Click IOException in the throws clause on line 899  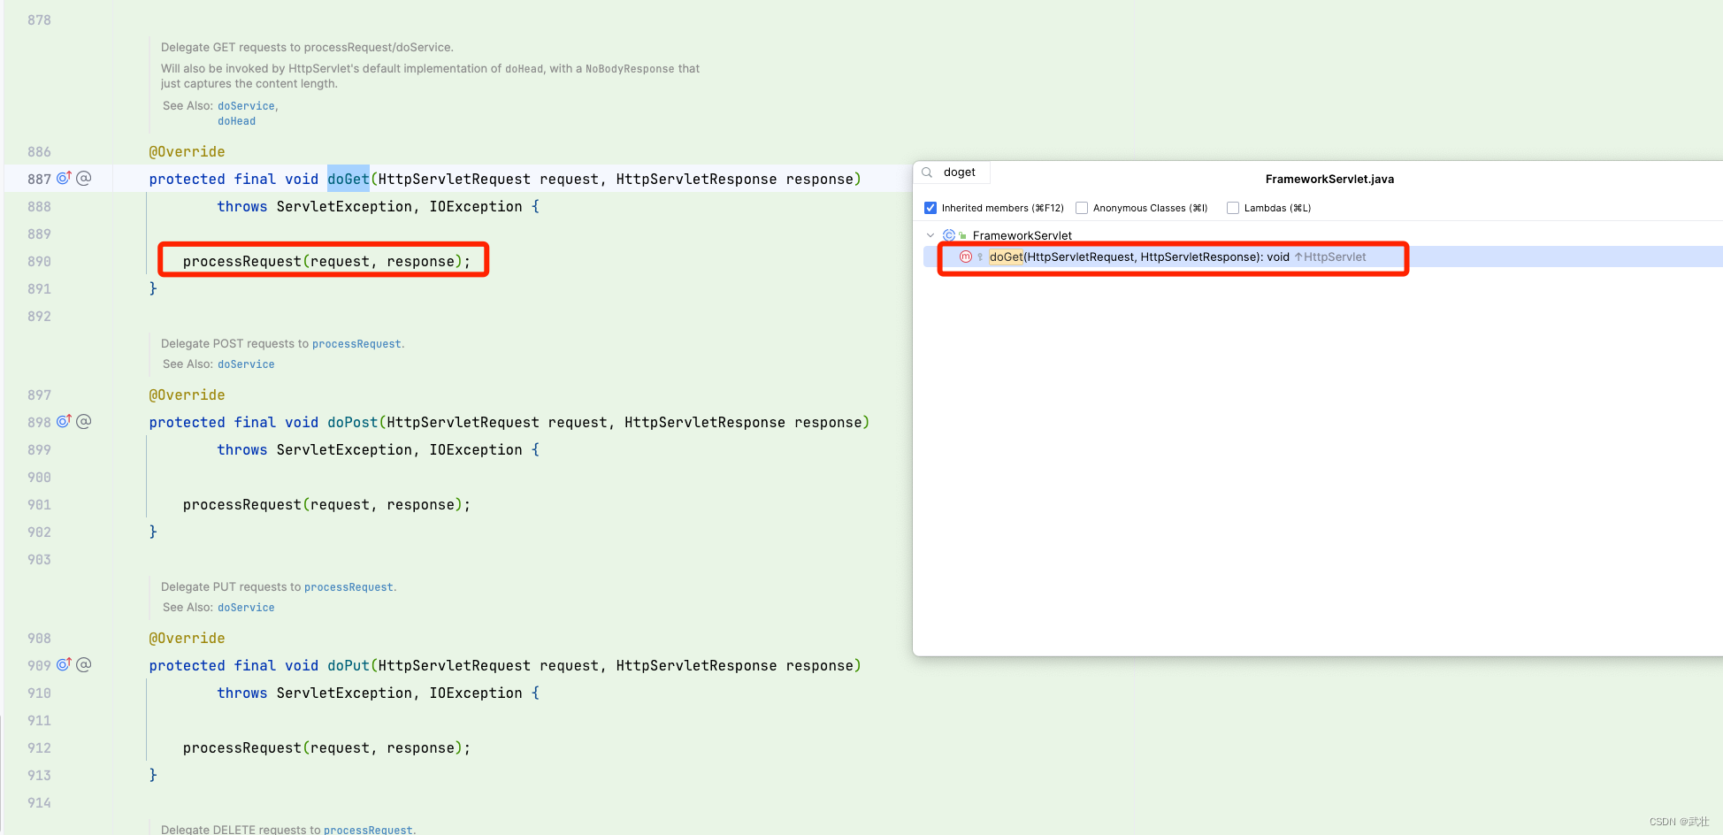click(476, 449)
